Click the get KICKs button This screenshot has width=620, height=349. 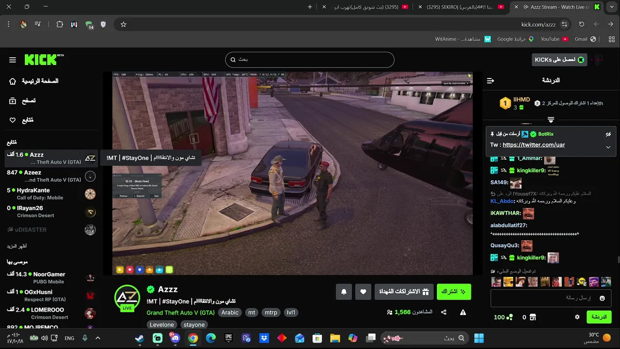[559, 60]
